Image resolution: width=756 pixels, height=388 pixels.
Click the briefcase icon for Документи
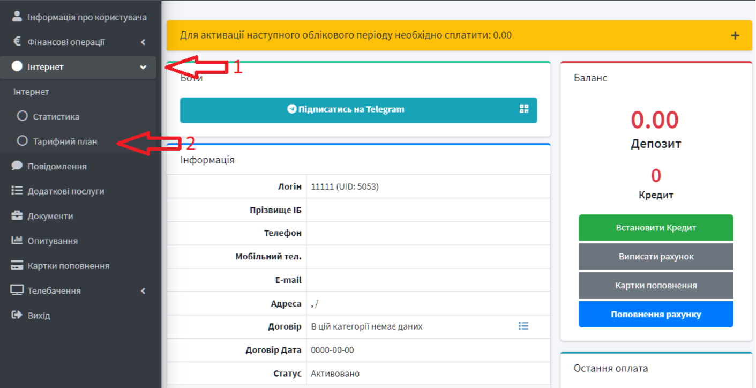(17, 216)
